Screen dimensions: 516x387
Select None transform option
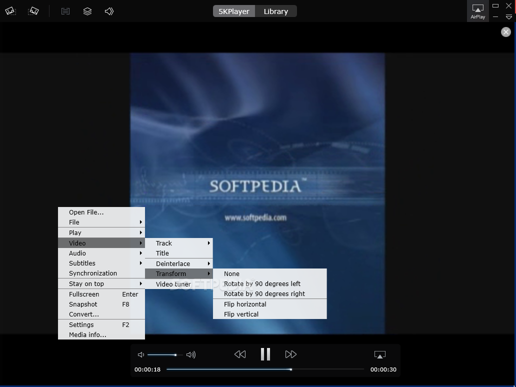(x=270, y=274)
